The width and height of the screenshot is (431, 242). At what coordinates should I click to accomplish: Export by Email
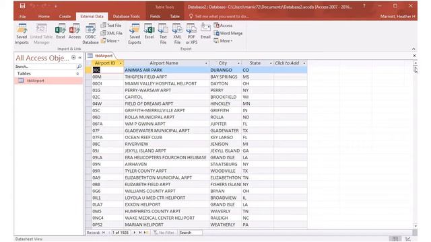[205, 32]
